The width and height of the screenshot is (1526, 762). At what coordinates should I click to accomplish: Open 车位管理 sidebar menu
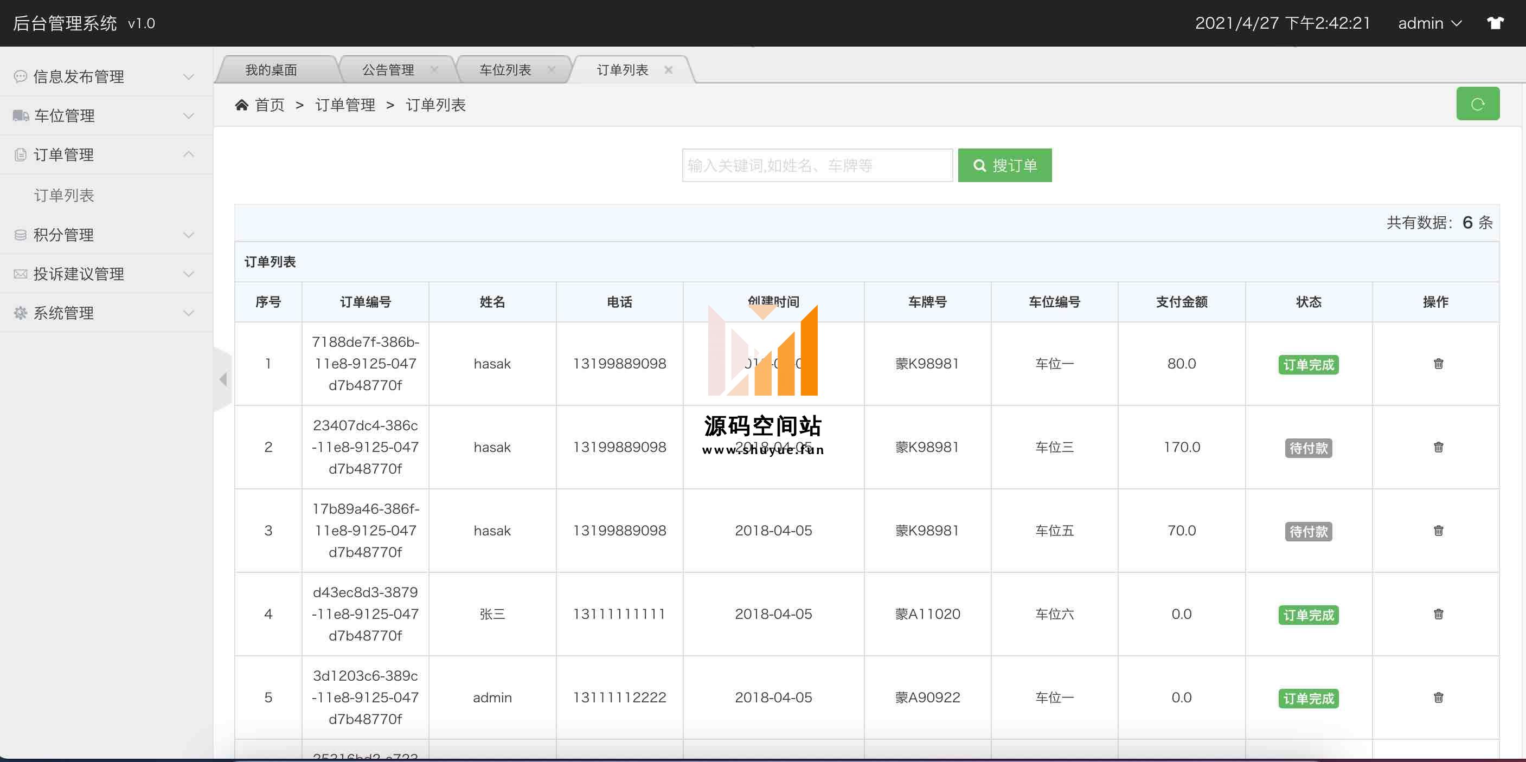pos(107,115)
